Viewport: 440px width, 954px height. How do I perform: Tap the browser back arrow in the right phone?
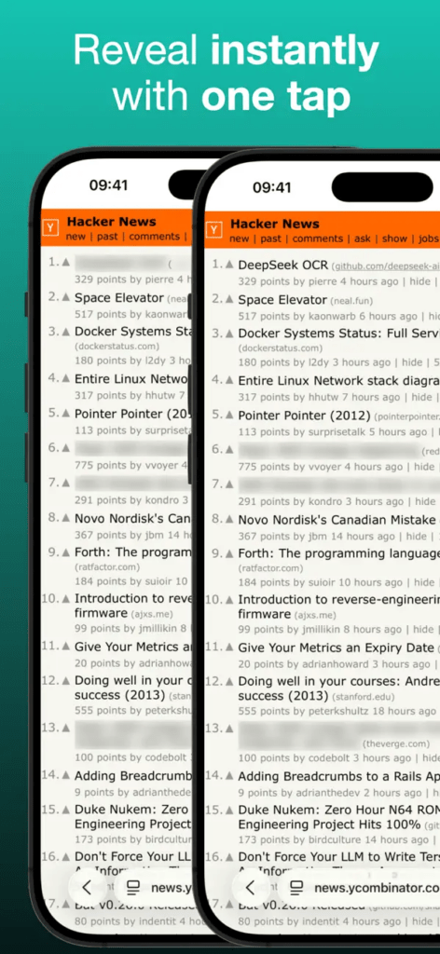coord(250,888)
